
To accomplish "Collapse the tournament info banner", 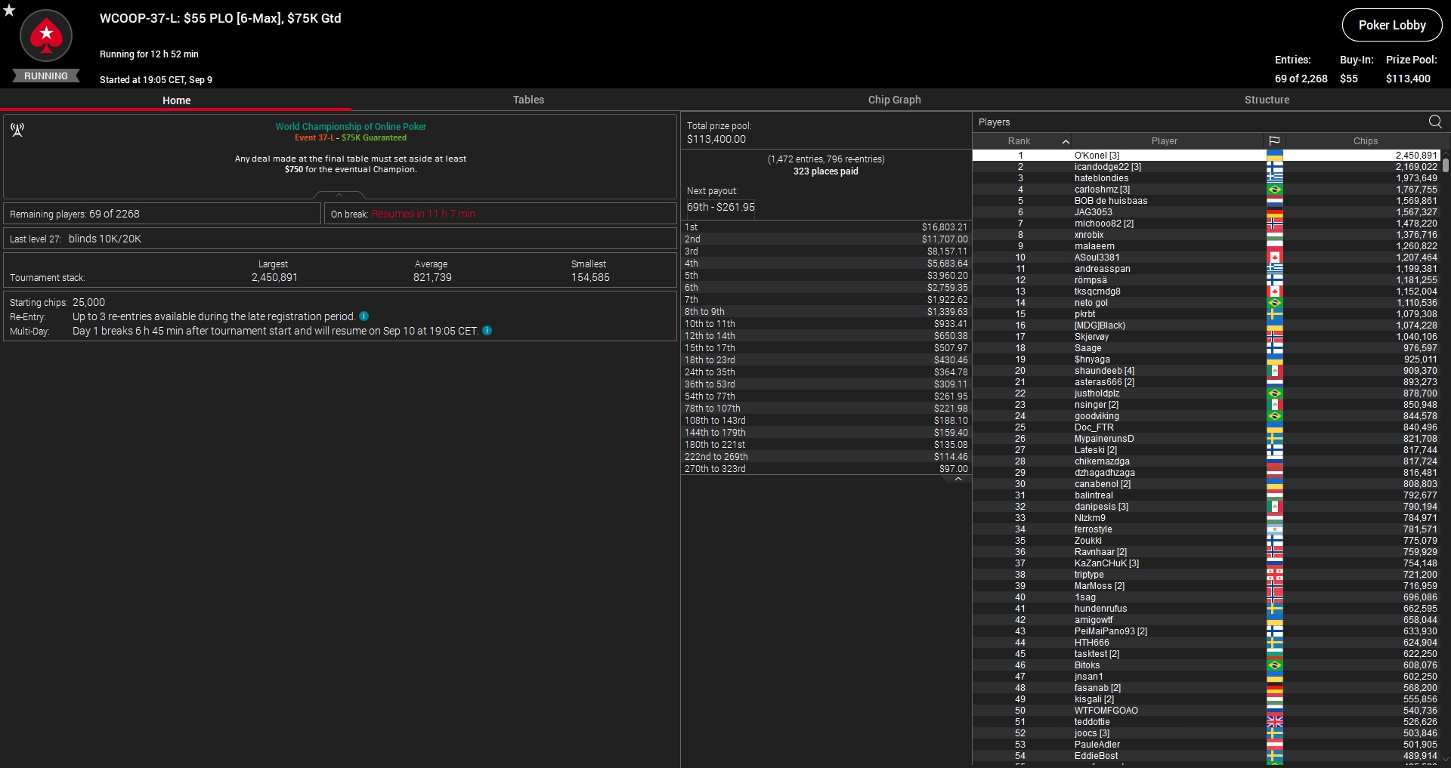I will pyautogui.click(x=339, y=195).
